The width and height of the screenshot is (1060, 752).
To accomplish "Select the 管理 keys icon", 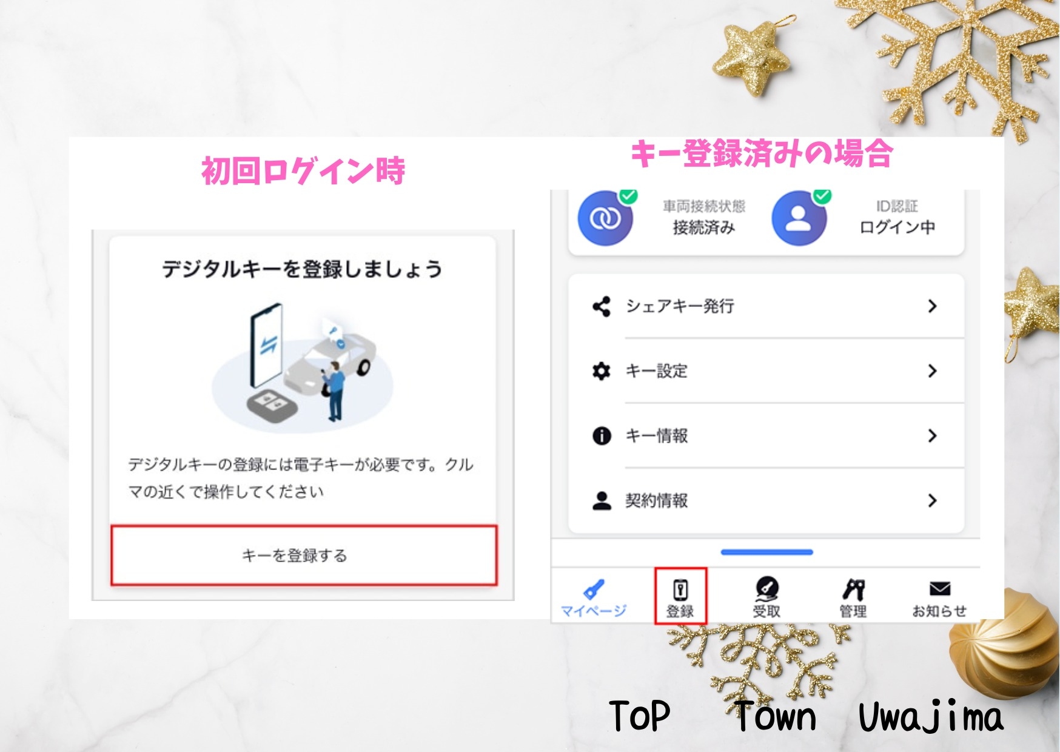I will point(853,589).
